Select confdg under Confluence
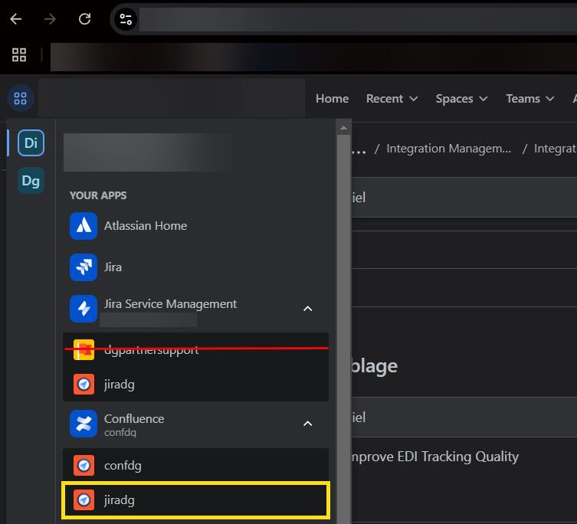Image resolution: width=577 pixels, height=524 pixels. [123, 465]
